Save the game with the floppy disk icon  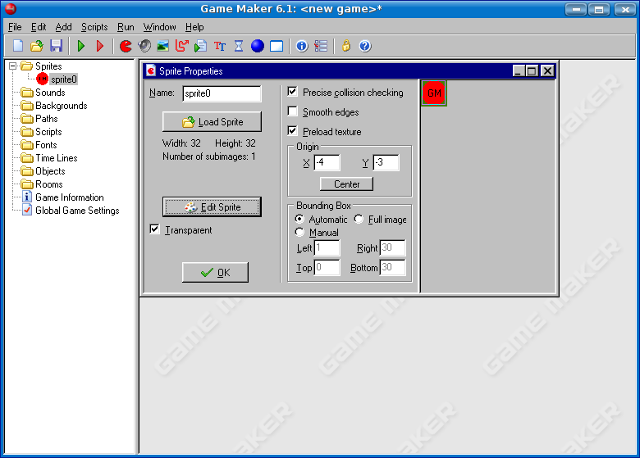pos(57,46)
